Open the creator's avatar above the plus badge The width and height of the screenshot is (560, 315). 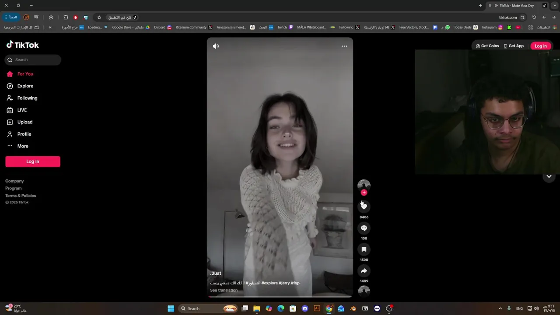[x=364, y=185]
